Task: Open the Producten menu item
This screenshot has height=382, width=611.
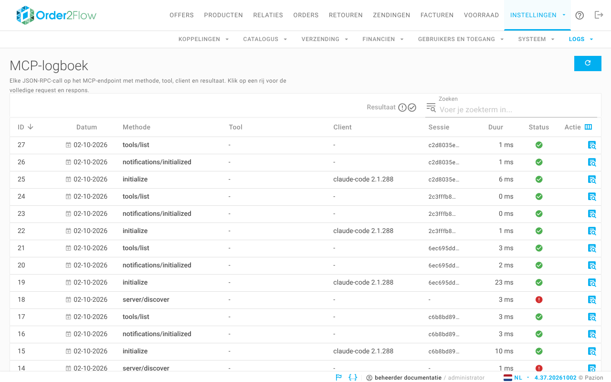Action: pyautogui.click(x=223, y=15)
